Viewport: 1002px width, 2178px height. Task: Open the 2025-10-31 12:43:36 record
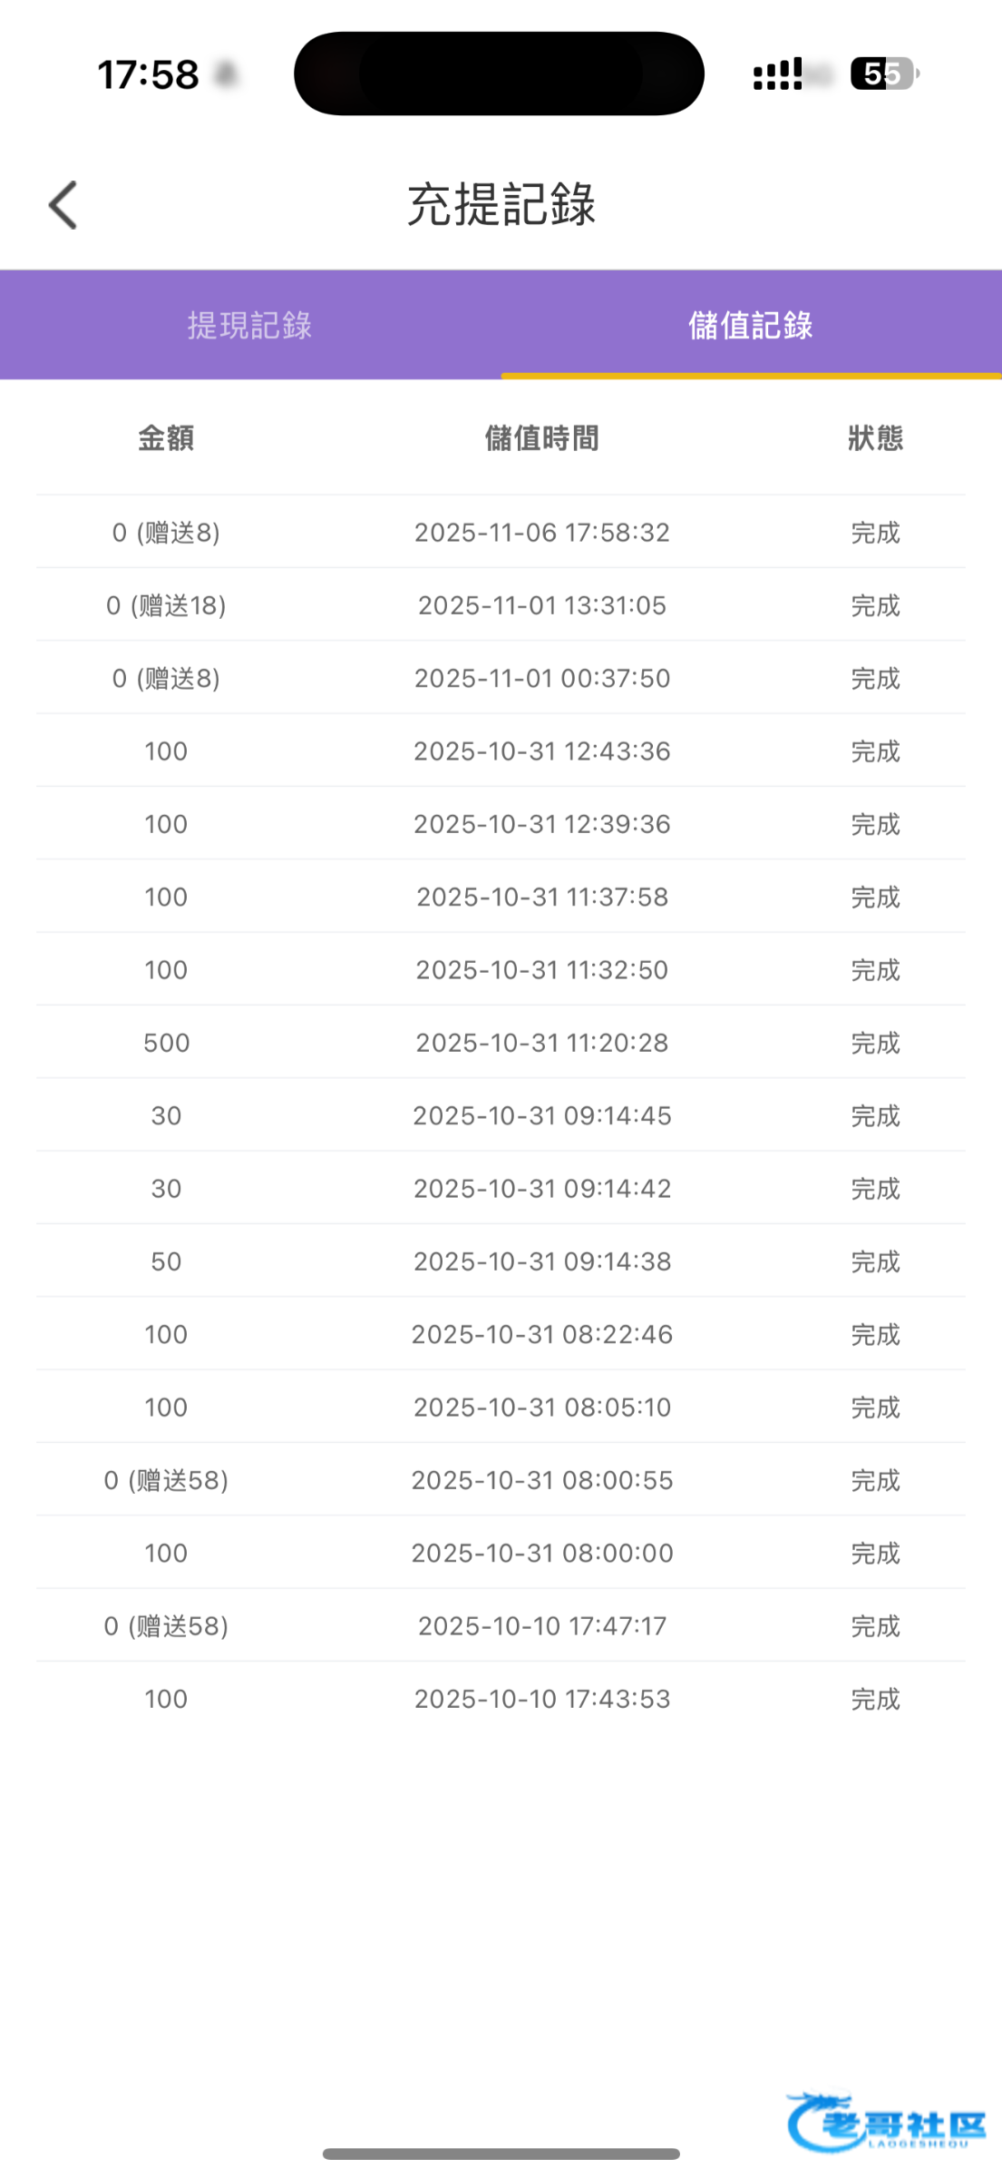click(541, 751)
